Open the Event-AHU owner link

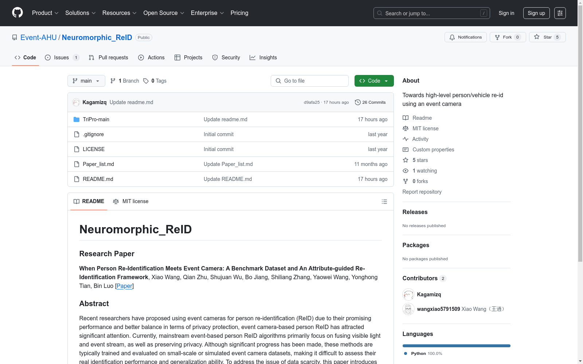pos(39,37)
